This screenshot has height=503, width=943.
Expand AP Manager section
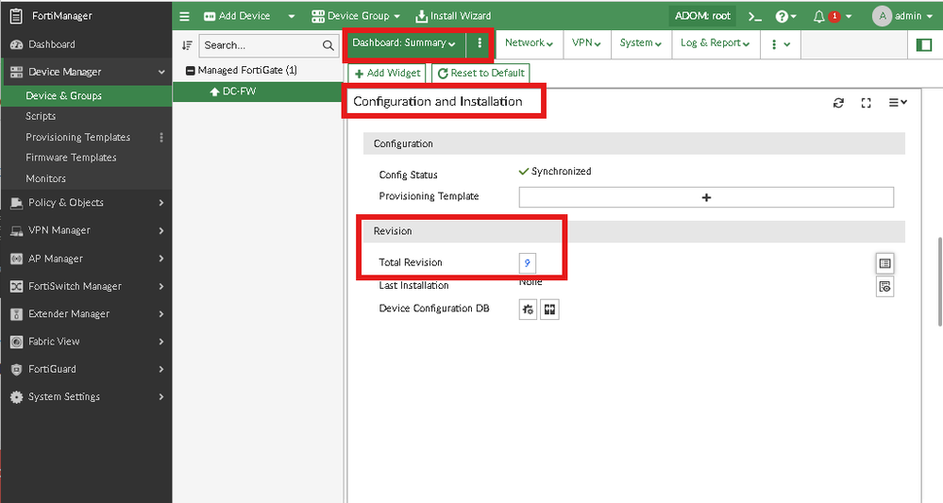(x=86, y=259)
